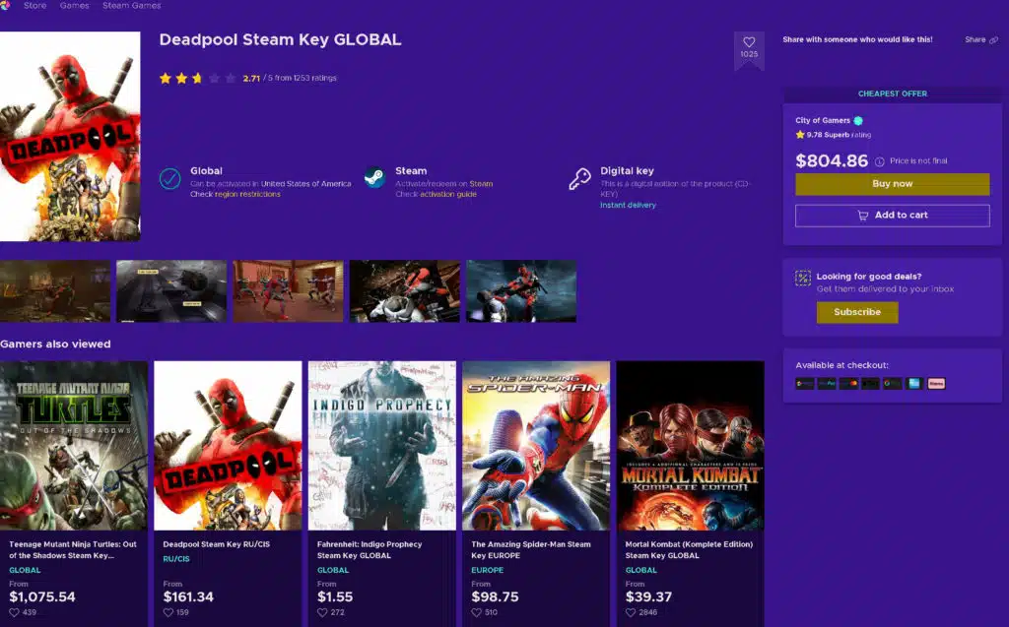Viewport: 1009px width, 627px height.
Task: Open the region restrictions link
Action: [247, 194]
